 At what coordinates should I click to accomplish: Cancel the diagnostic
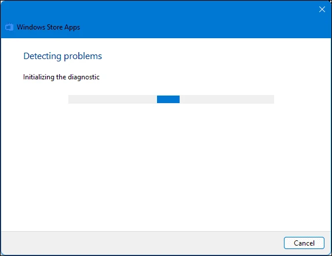coord(304,243)
